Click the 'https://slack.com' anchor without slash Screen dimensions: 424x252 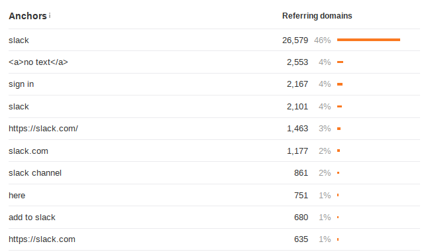pos(42,239)
